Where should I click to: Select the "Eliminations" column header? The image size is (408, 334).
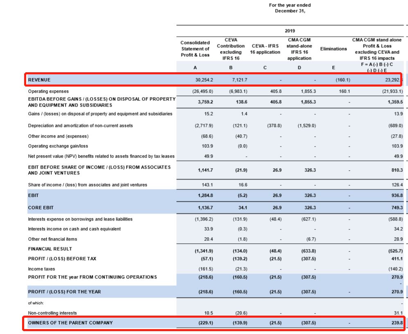(x=334, y=49)
